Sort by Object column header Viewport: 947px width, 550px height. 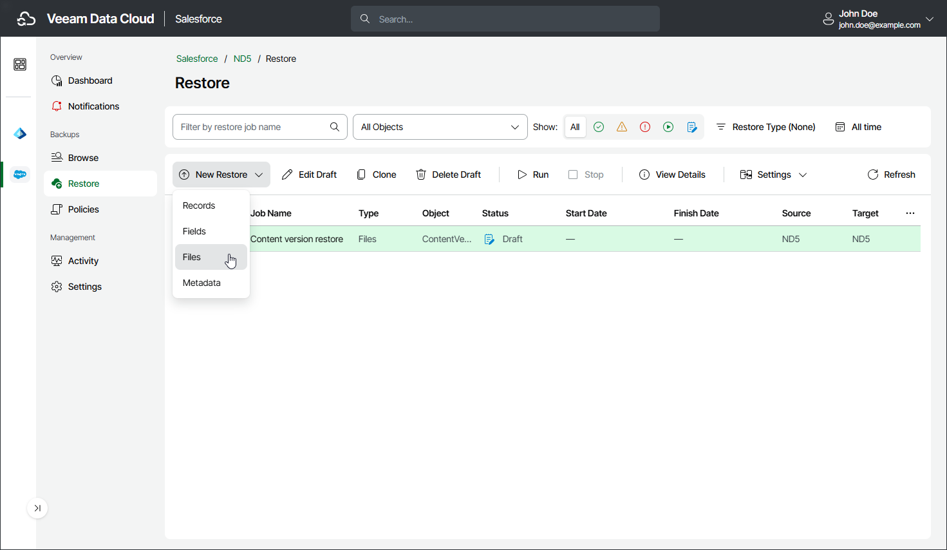pos(436,213)
